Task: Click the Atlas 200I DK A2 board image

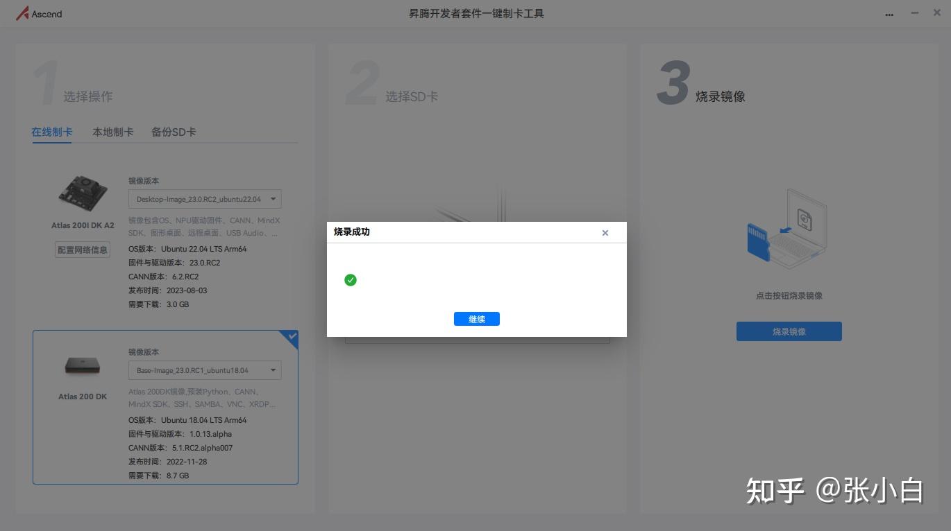Action: [82, 192]
